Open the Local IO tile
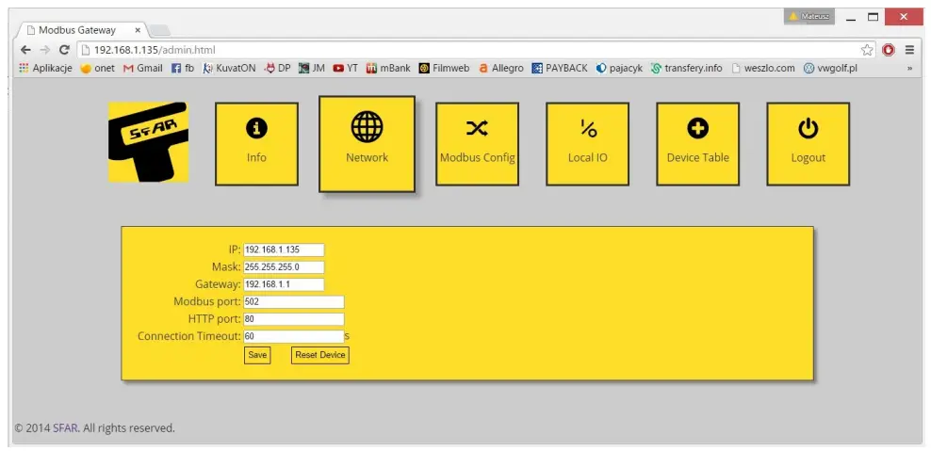931x451 pixels. click(588, 144)
